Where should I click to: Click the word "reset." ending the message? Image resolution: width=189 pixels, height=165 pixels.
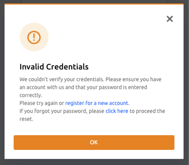[26, 119]
